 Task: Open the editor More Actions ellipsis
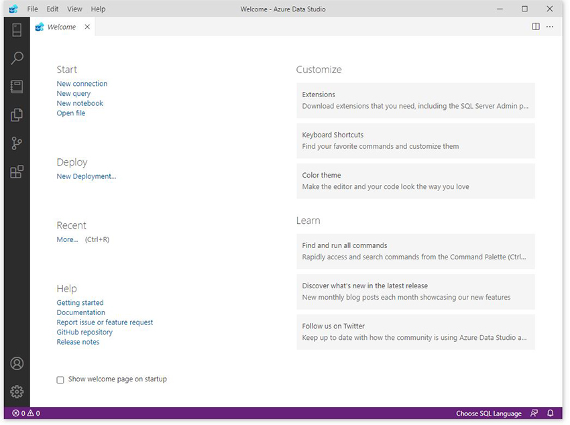(550, 27)
